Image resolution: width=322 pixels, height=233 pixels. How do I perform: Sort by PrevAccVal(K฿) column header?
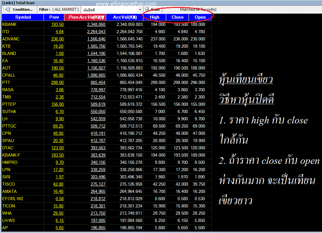point(85,17)
